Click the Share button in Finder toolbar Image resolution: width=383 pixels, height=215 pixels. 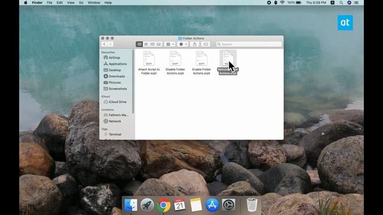pos(194,44)
